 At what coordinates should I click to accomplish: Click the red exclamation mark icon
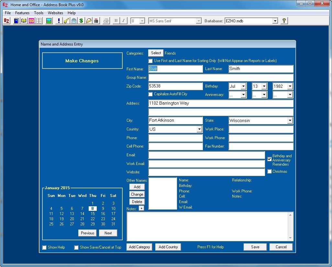point(59,20)
